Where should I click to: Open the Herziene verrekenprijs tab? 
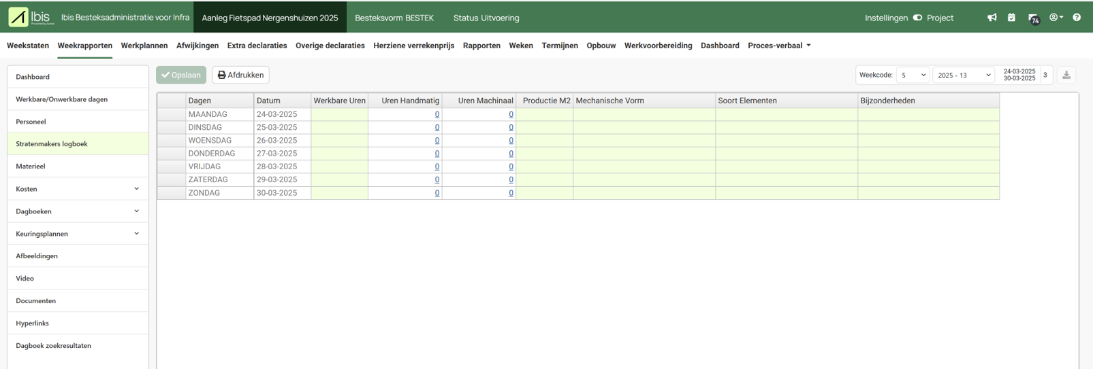[413, 46]
